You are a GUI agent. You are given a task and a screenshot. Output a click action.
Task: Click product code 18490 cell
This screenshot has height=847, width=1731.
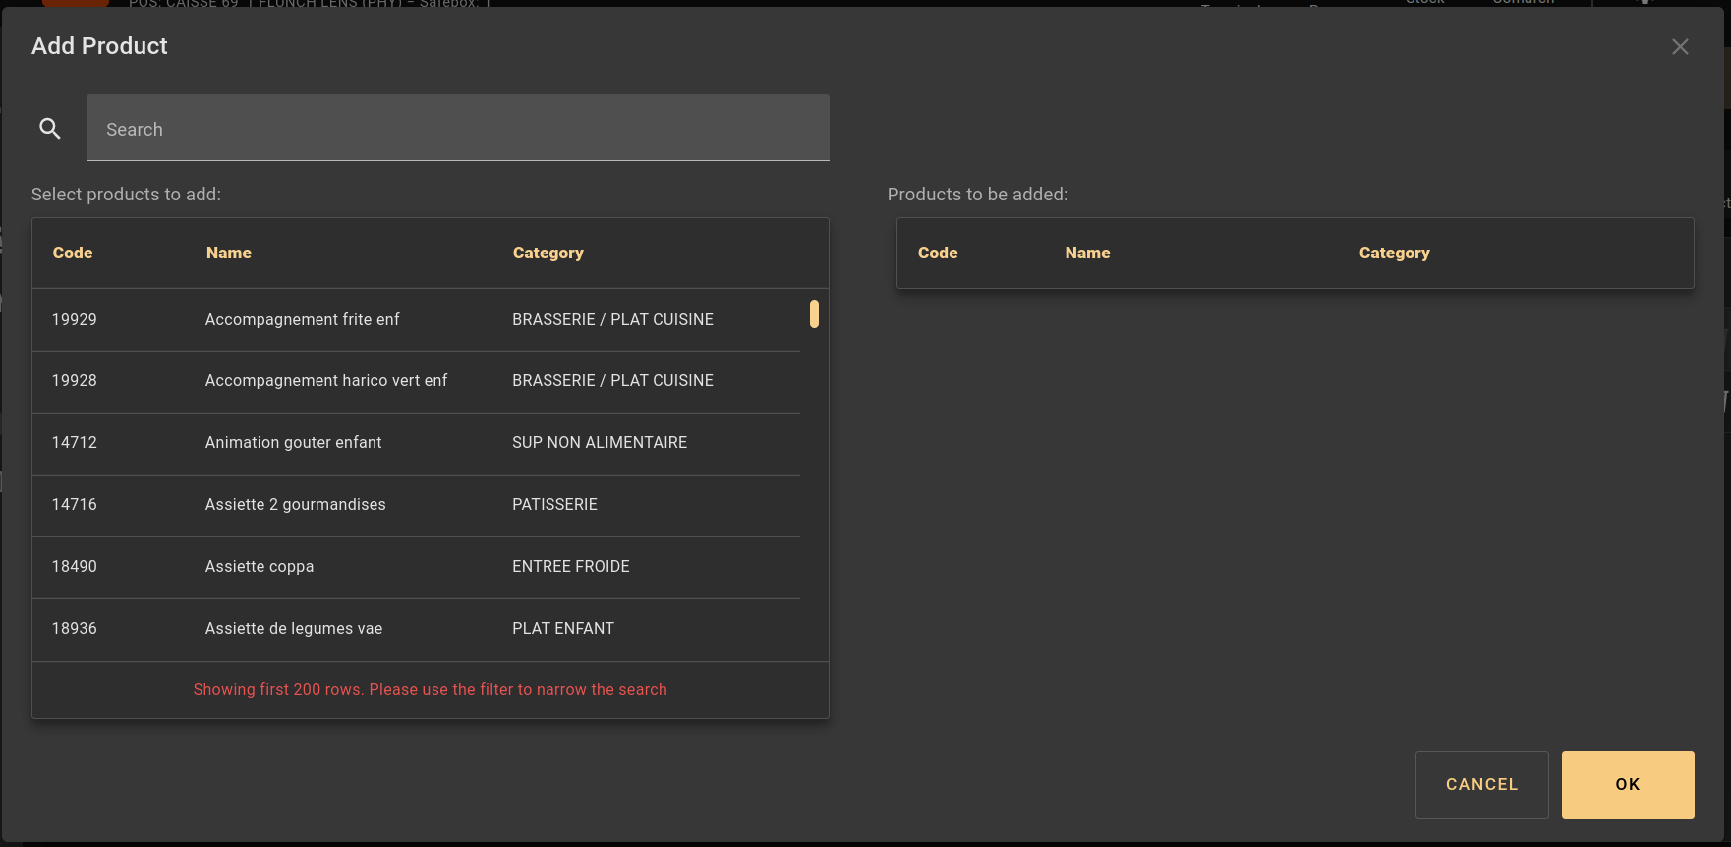click(x=75, y=567)
